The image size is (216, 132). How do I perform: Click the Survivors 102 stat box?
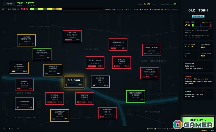(206, 46)
